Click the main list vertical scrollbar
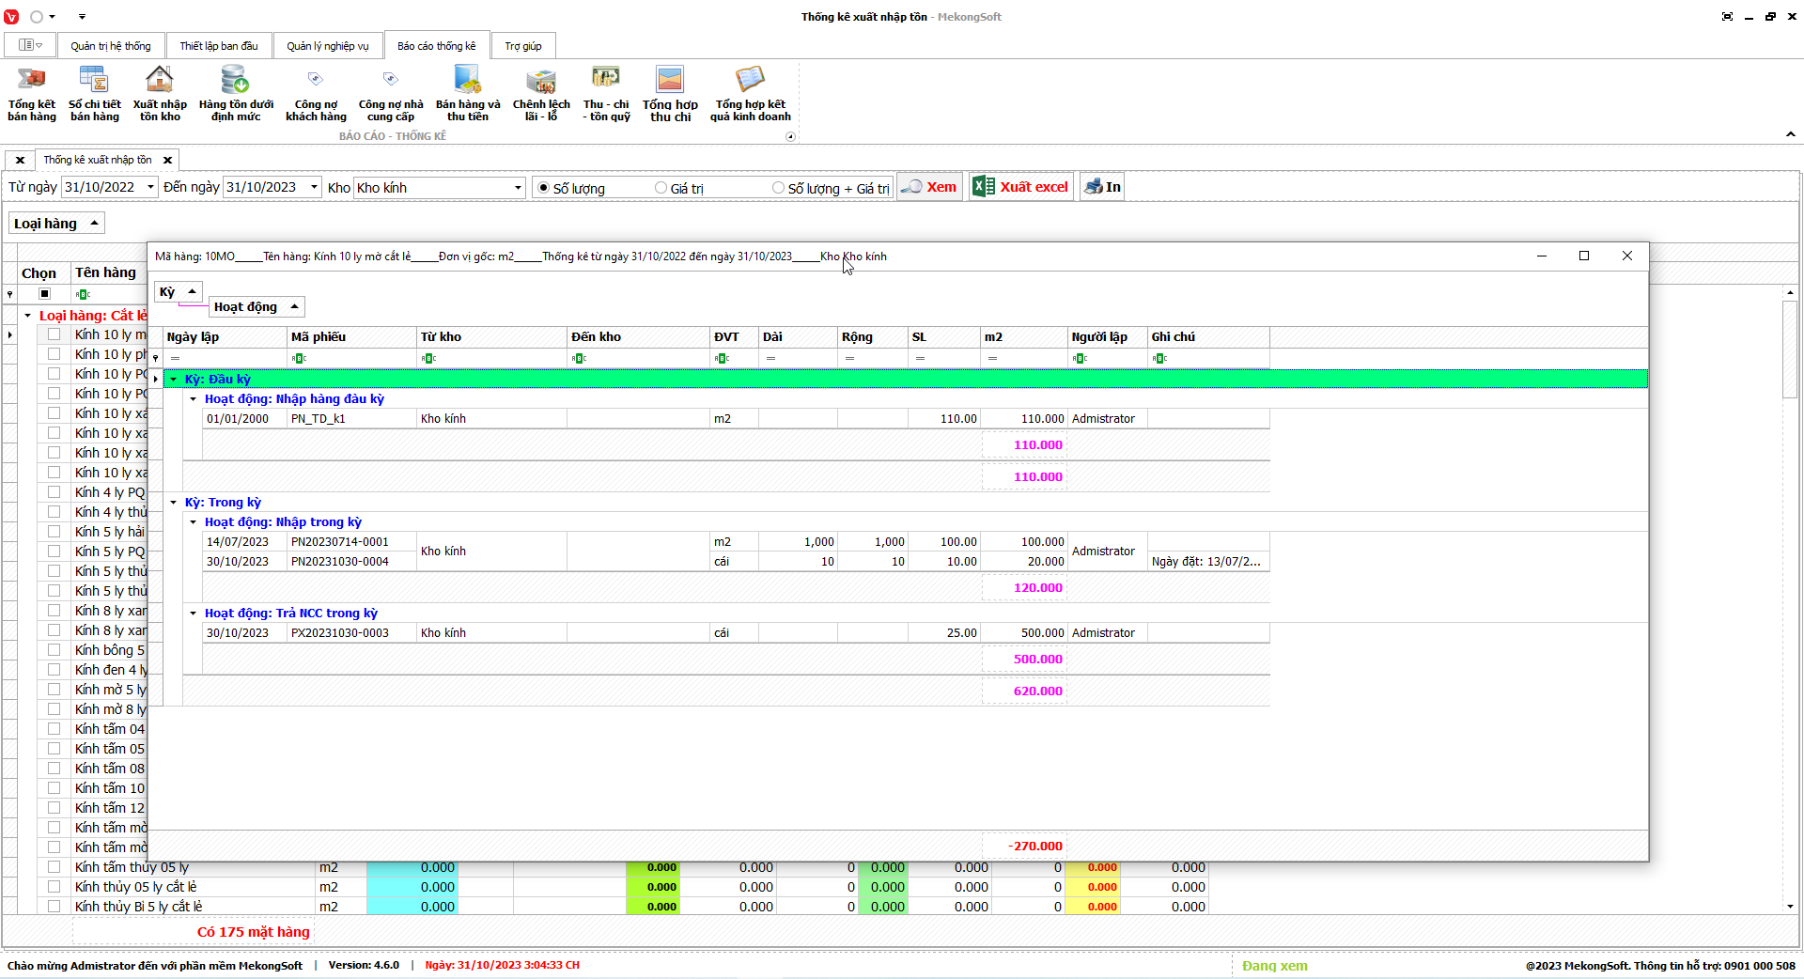The image size is (1804, 979). (1790, 601)
